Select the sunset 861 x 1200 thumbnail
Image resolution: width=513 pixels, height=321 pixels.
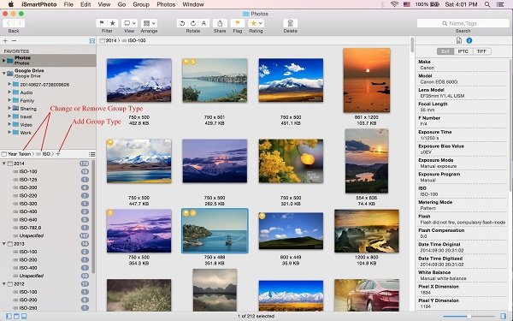(x=367, y=80)
